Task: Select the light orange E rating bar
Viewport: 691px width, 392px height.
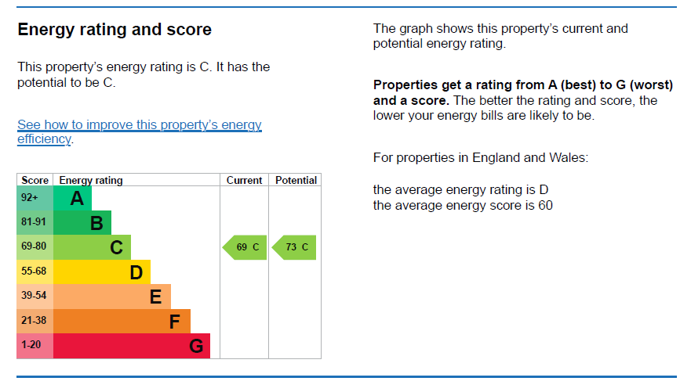Action: tap(111, 297)
